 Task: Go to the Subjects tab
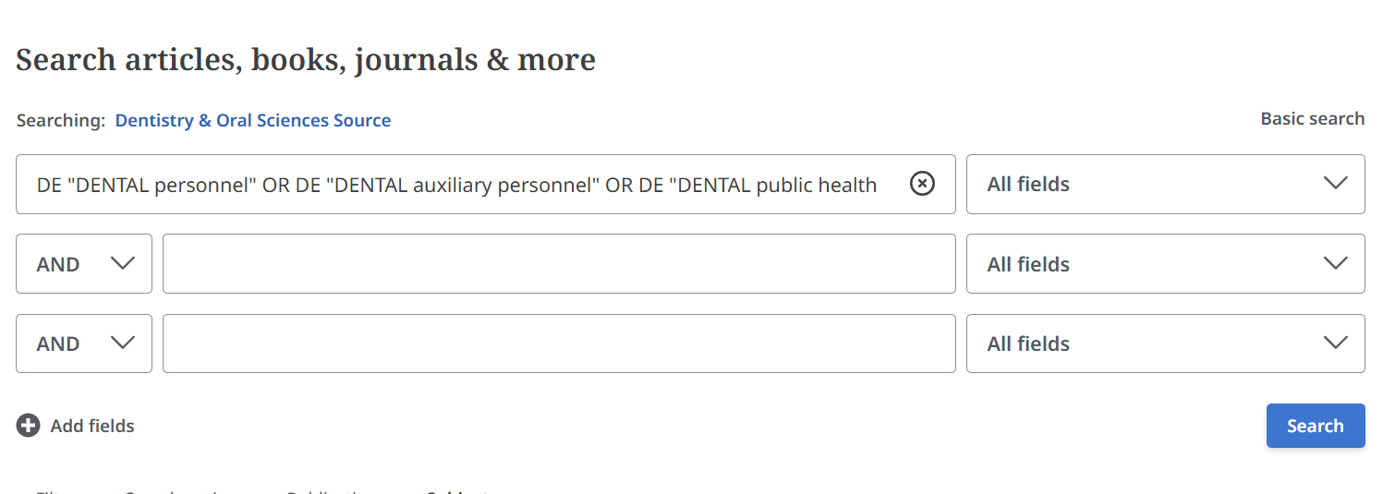[457, 490]
